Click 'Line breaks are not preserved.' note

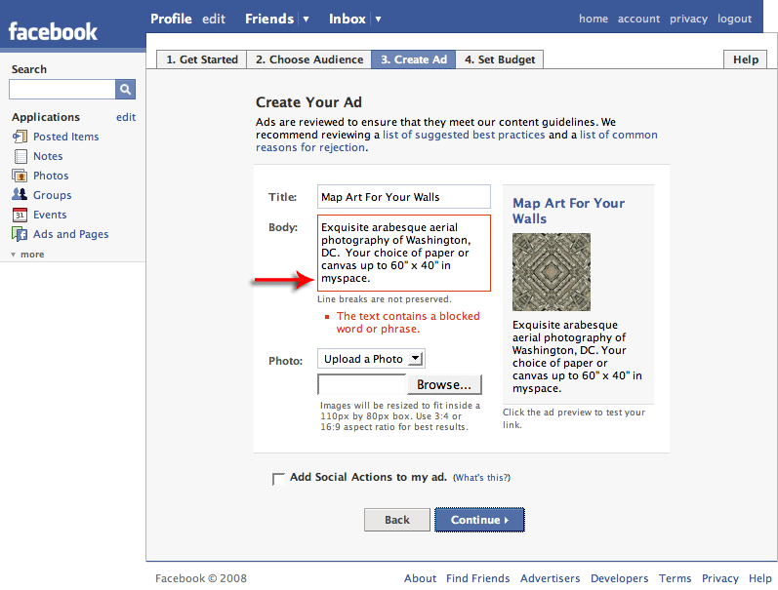point(385,299)
